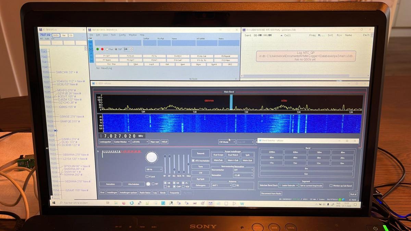
Task: Click the blue globe status icon
Action: pos(344,199)
